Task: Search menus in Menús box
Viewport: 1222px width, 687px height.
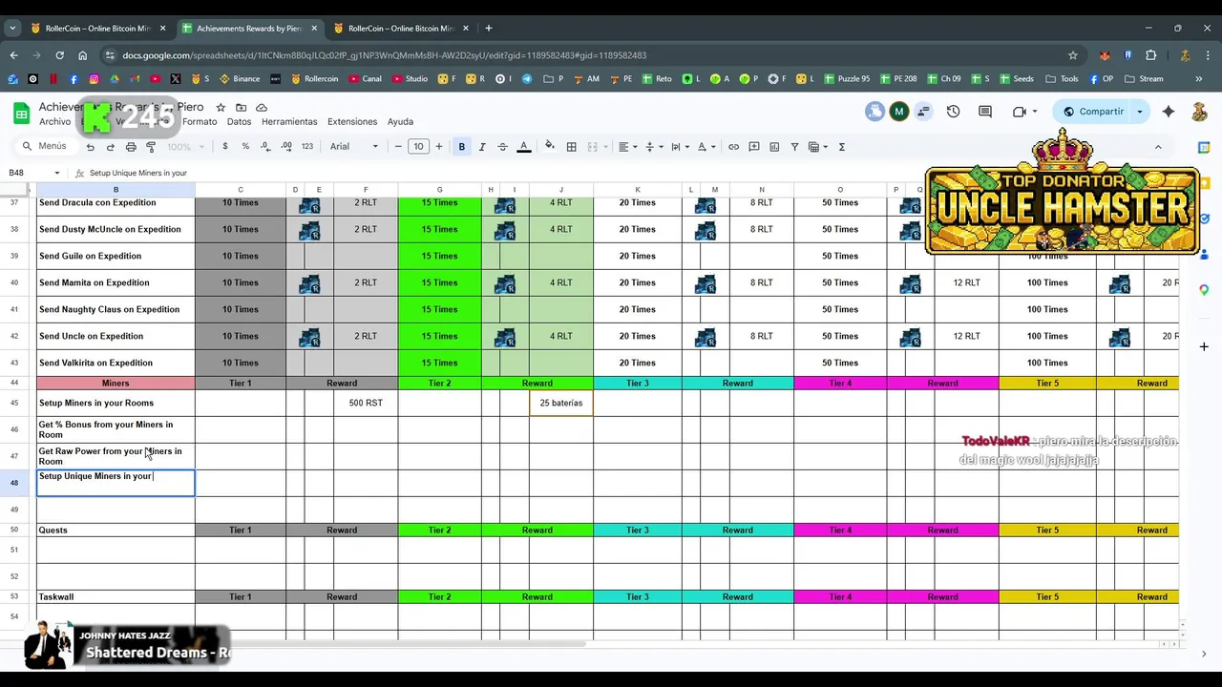Action: pyautogui.click(x=45, y=147)
